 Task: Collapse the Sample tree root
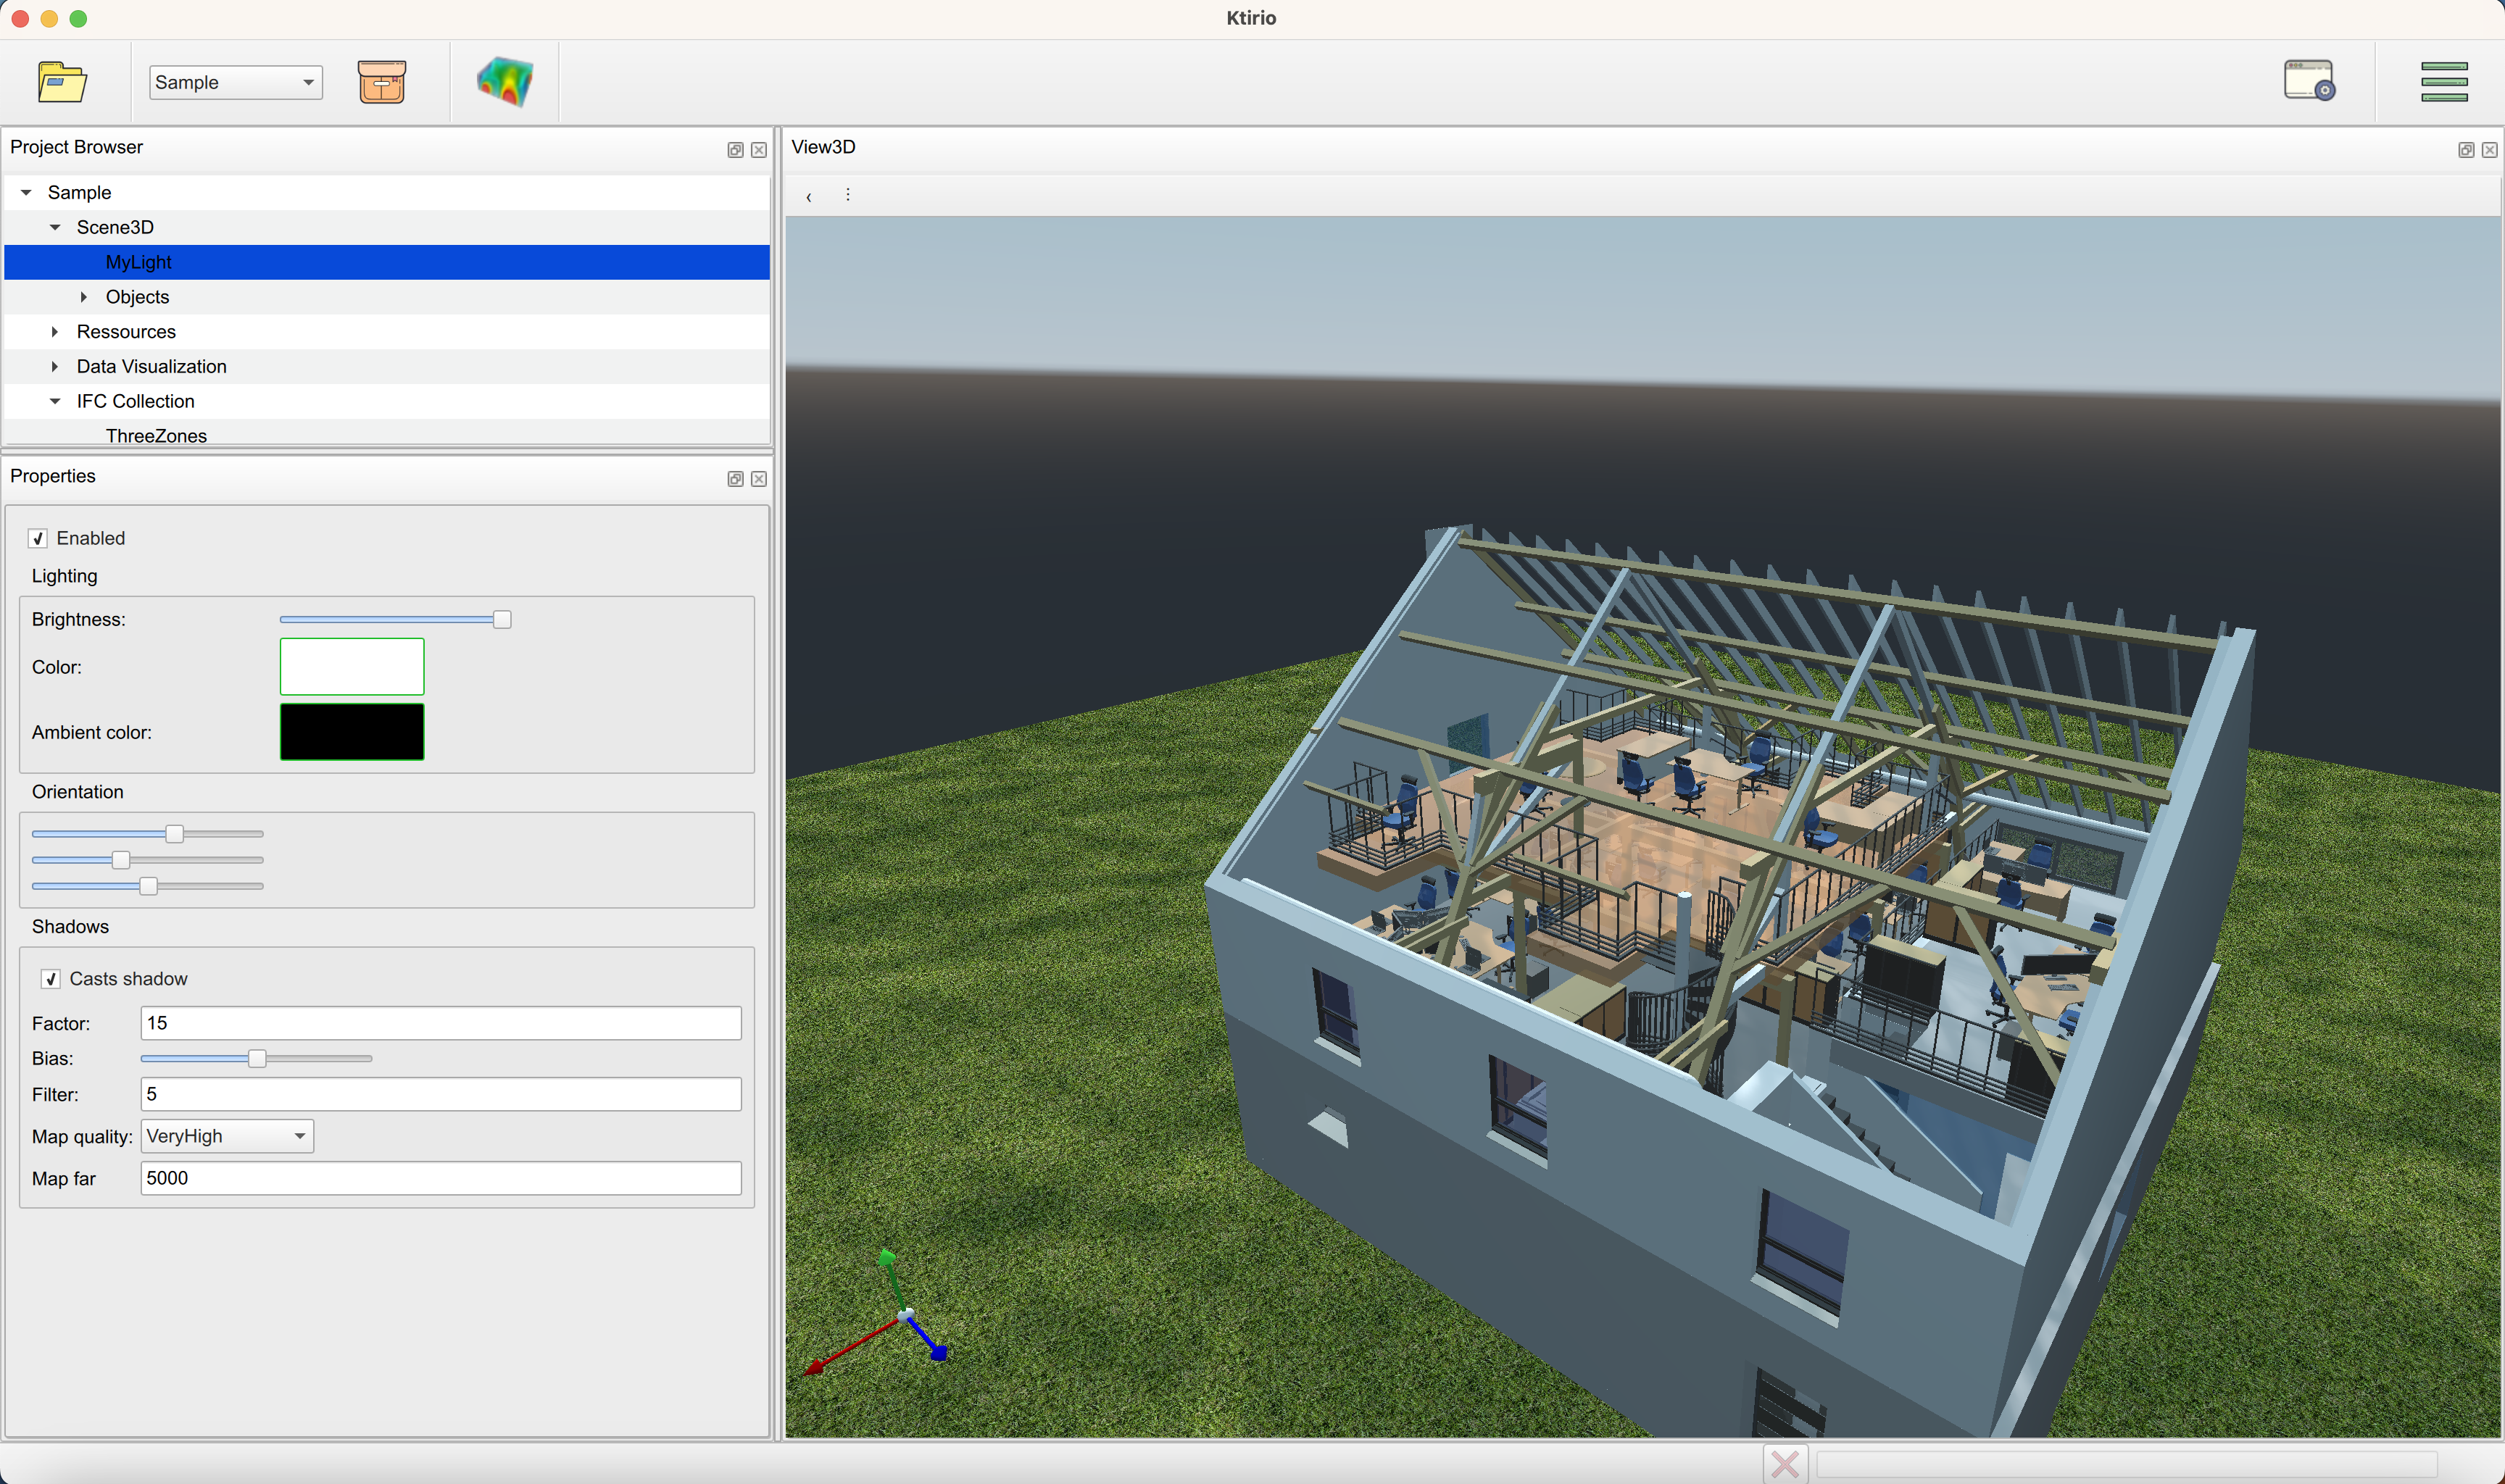[x=27, y=192]
